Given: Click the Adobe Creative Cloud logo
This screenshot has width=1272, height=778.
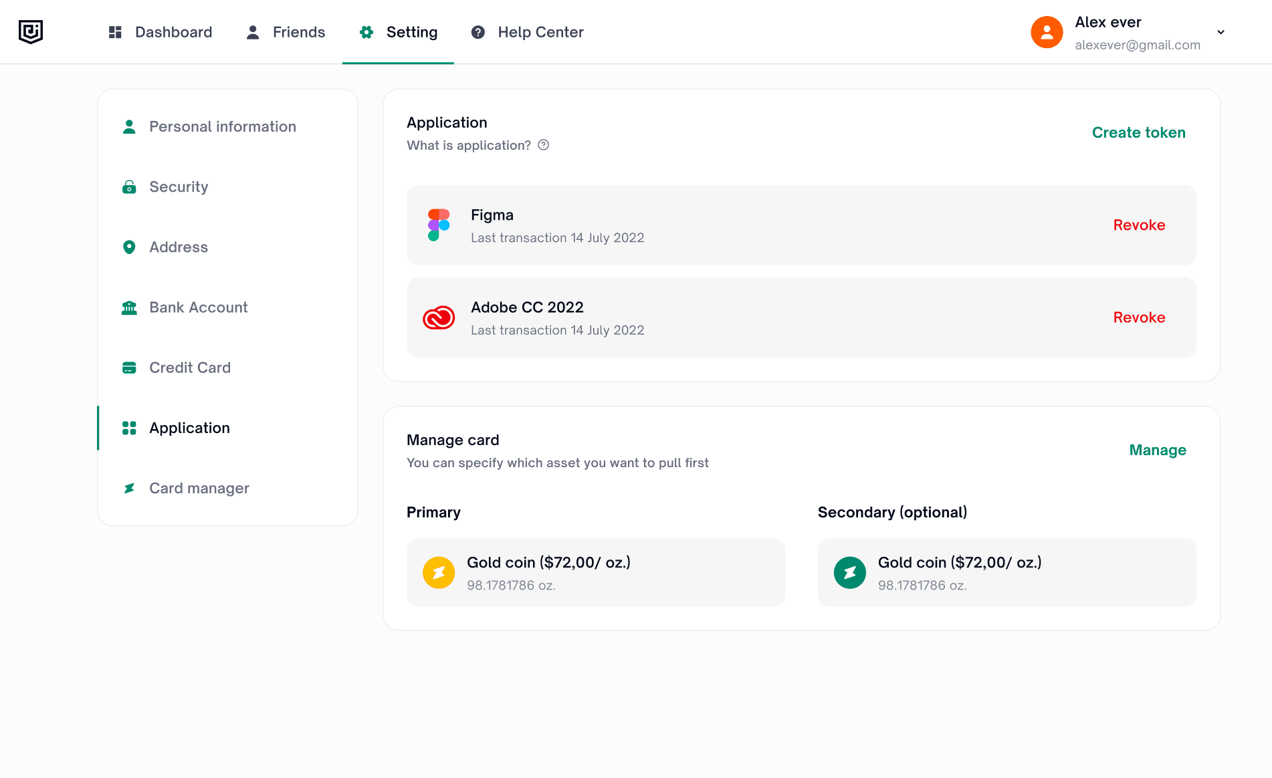Looking at the screenshot, I should tap(439, 318).
